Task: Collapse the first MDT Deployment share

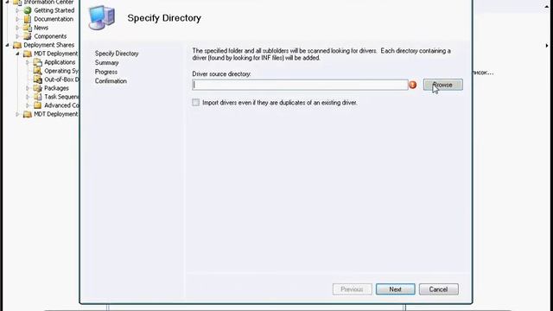Action: point(17,54)
